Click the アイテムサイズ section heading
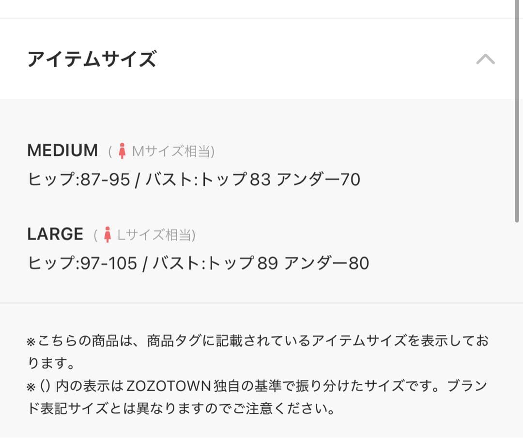 pos(92,59)
